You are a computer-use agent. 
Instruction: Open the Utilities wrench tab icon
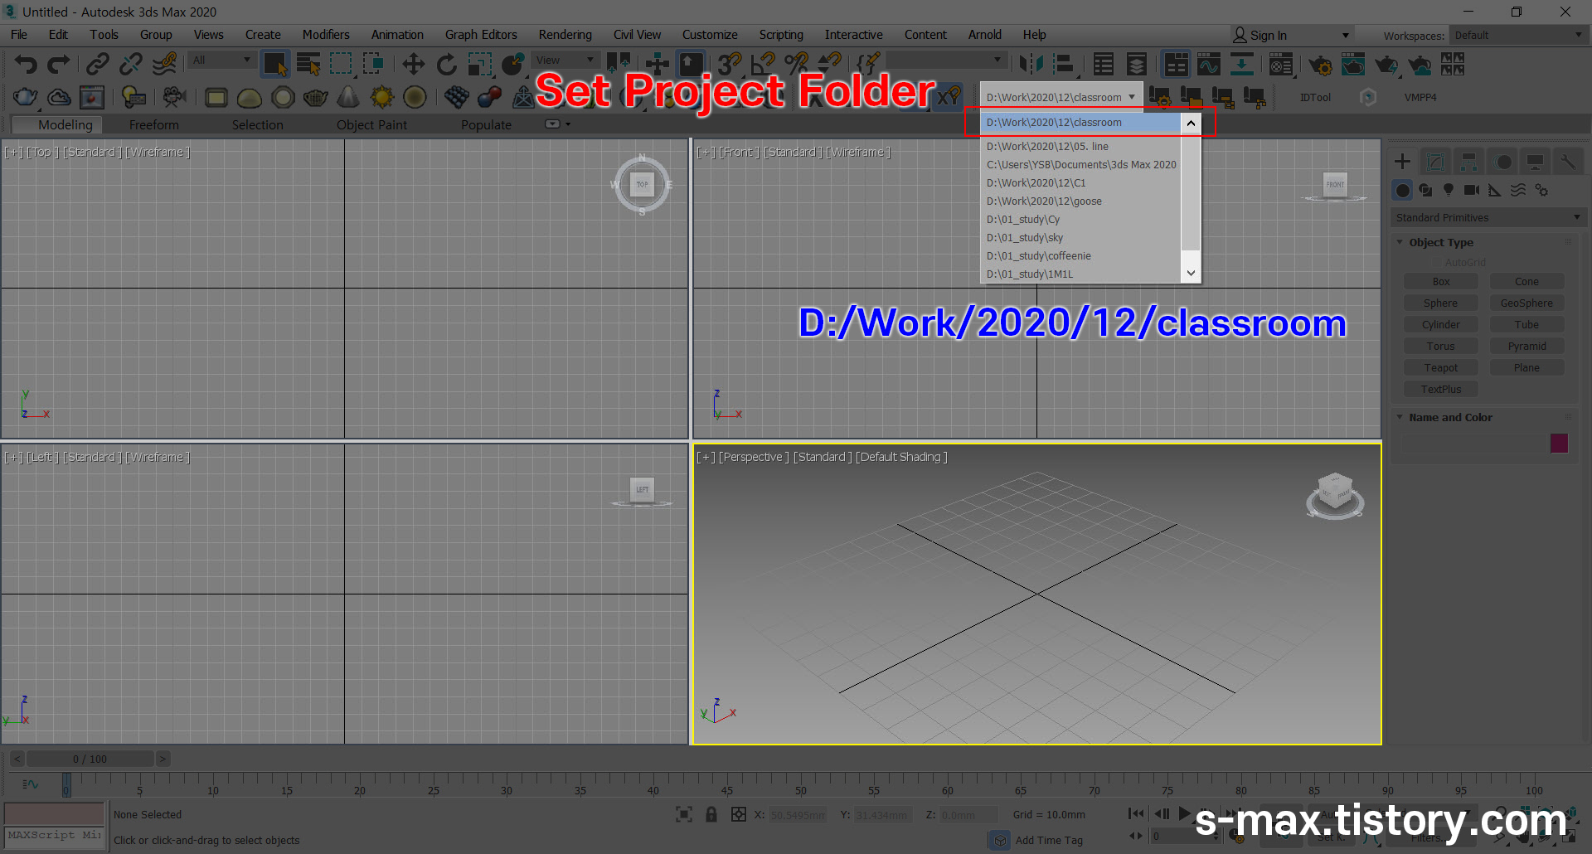pyautogui.click(x=1567, y=162)
